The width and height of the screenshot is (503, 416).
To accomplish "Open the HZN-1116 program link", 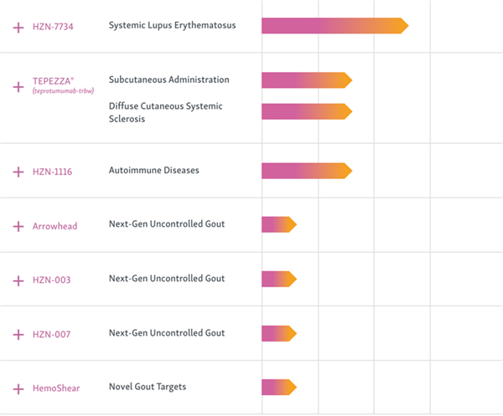I will click(52, 172).
